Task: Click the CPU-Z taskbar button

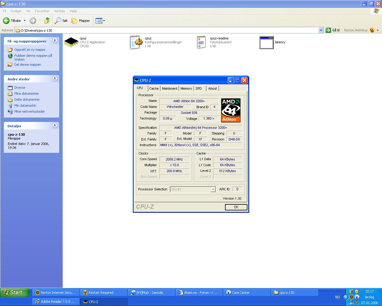Action: pos(104,302)
